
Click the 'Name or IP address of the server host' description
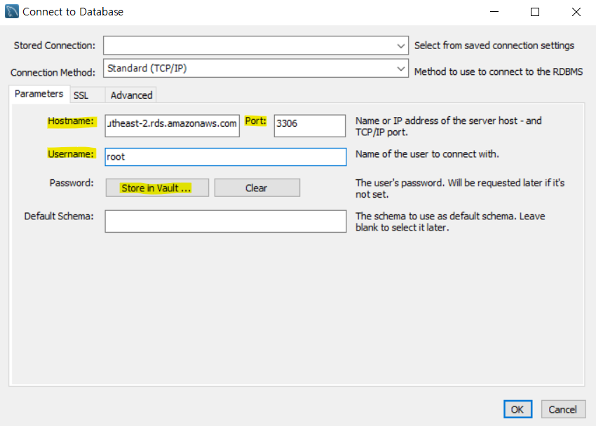449,126
